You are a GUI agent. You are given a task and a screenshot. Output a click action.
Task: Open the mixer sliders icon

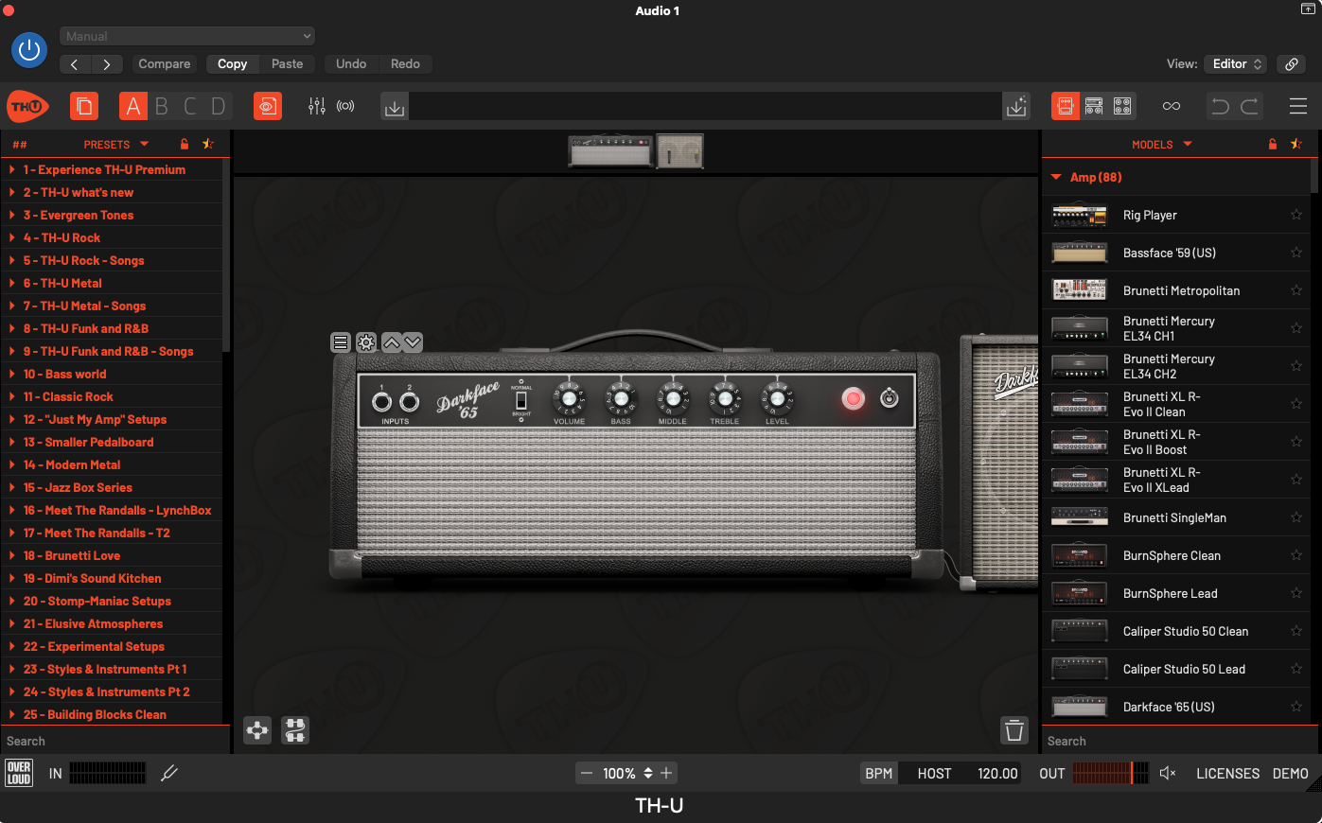[317, 106]
